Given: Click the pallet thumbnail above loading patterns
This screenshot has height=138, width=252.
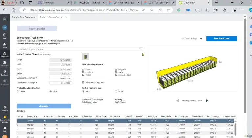Looking at the screenshot, I should coord(86,57).
